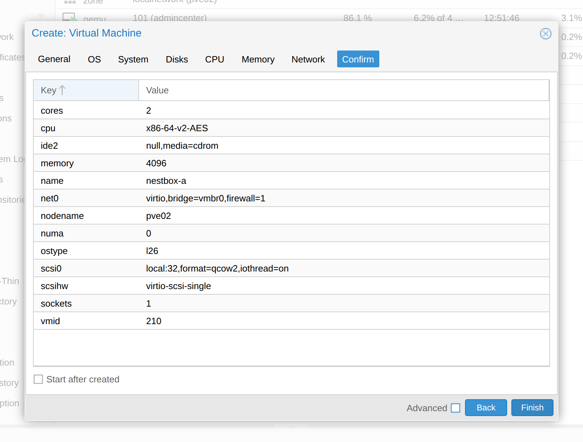Select the ide2 row
This screenshot has height=442, width=583.
[x=291, y=146]
